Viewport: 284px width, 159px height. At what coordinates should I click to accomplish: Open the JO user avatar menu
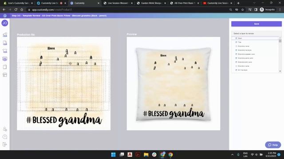click(x=5, y=23)
